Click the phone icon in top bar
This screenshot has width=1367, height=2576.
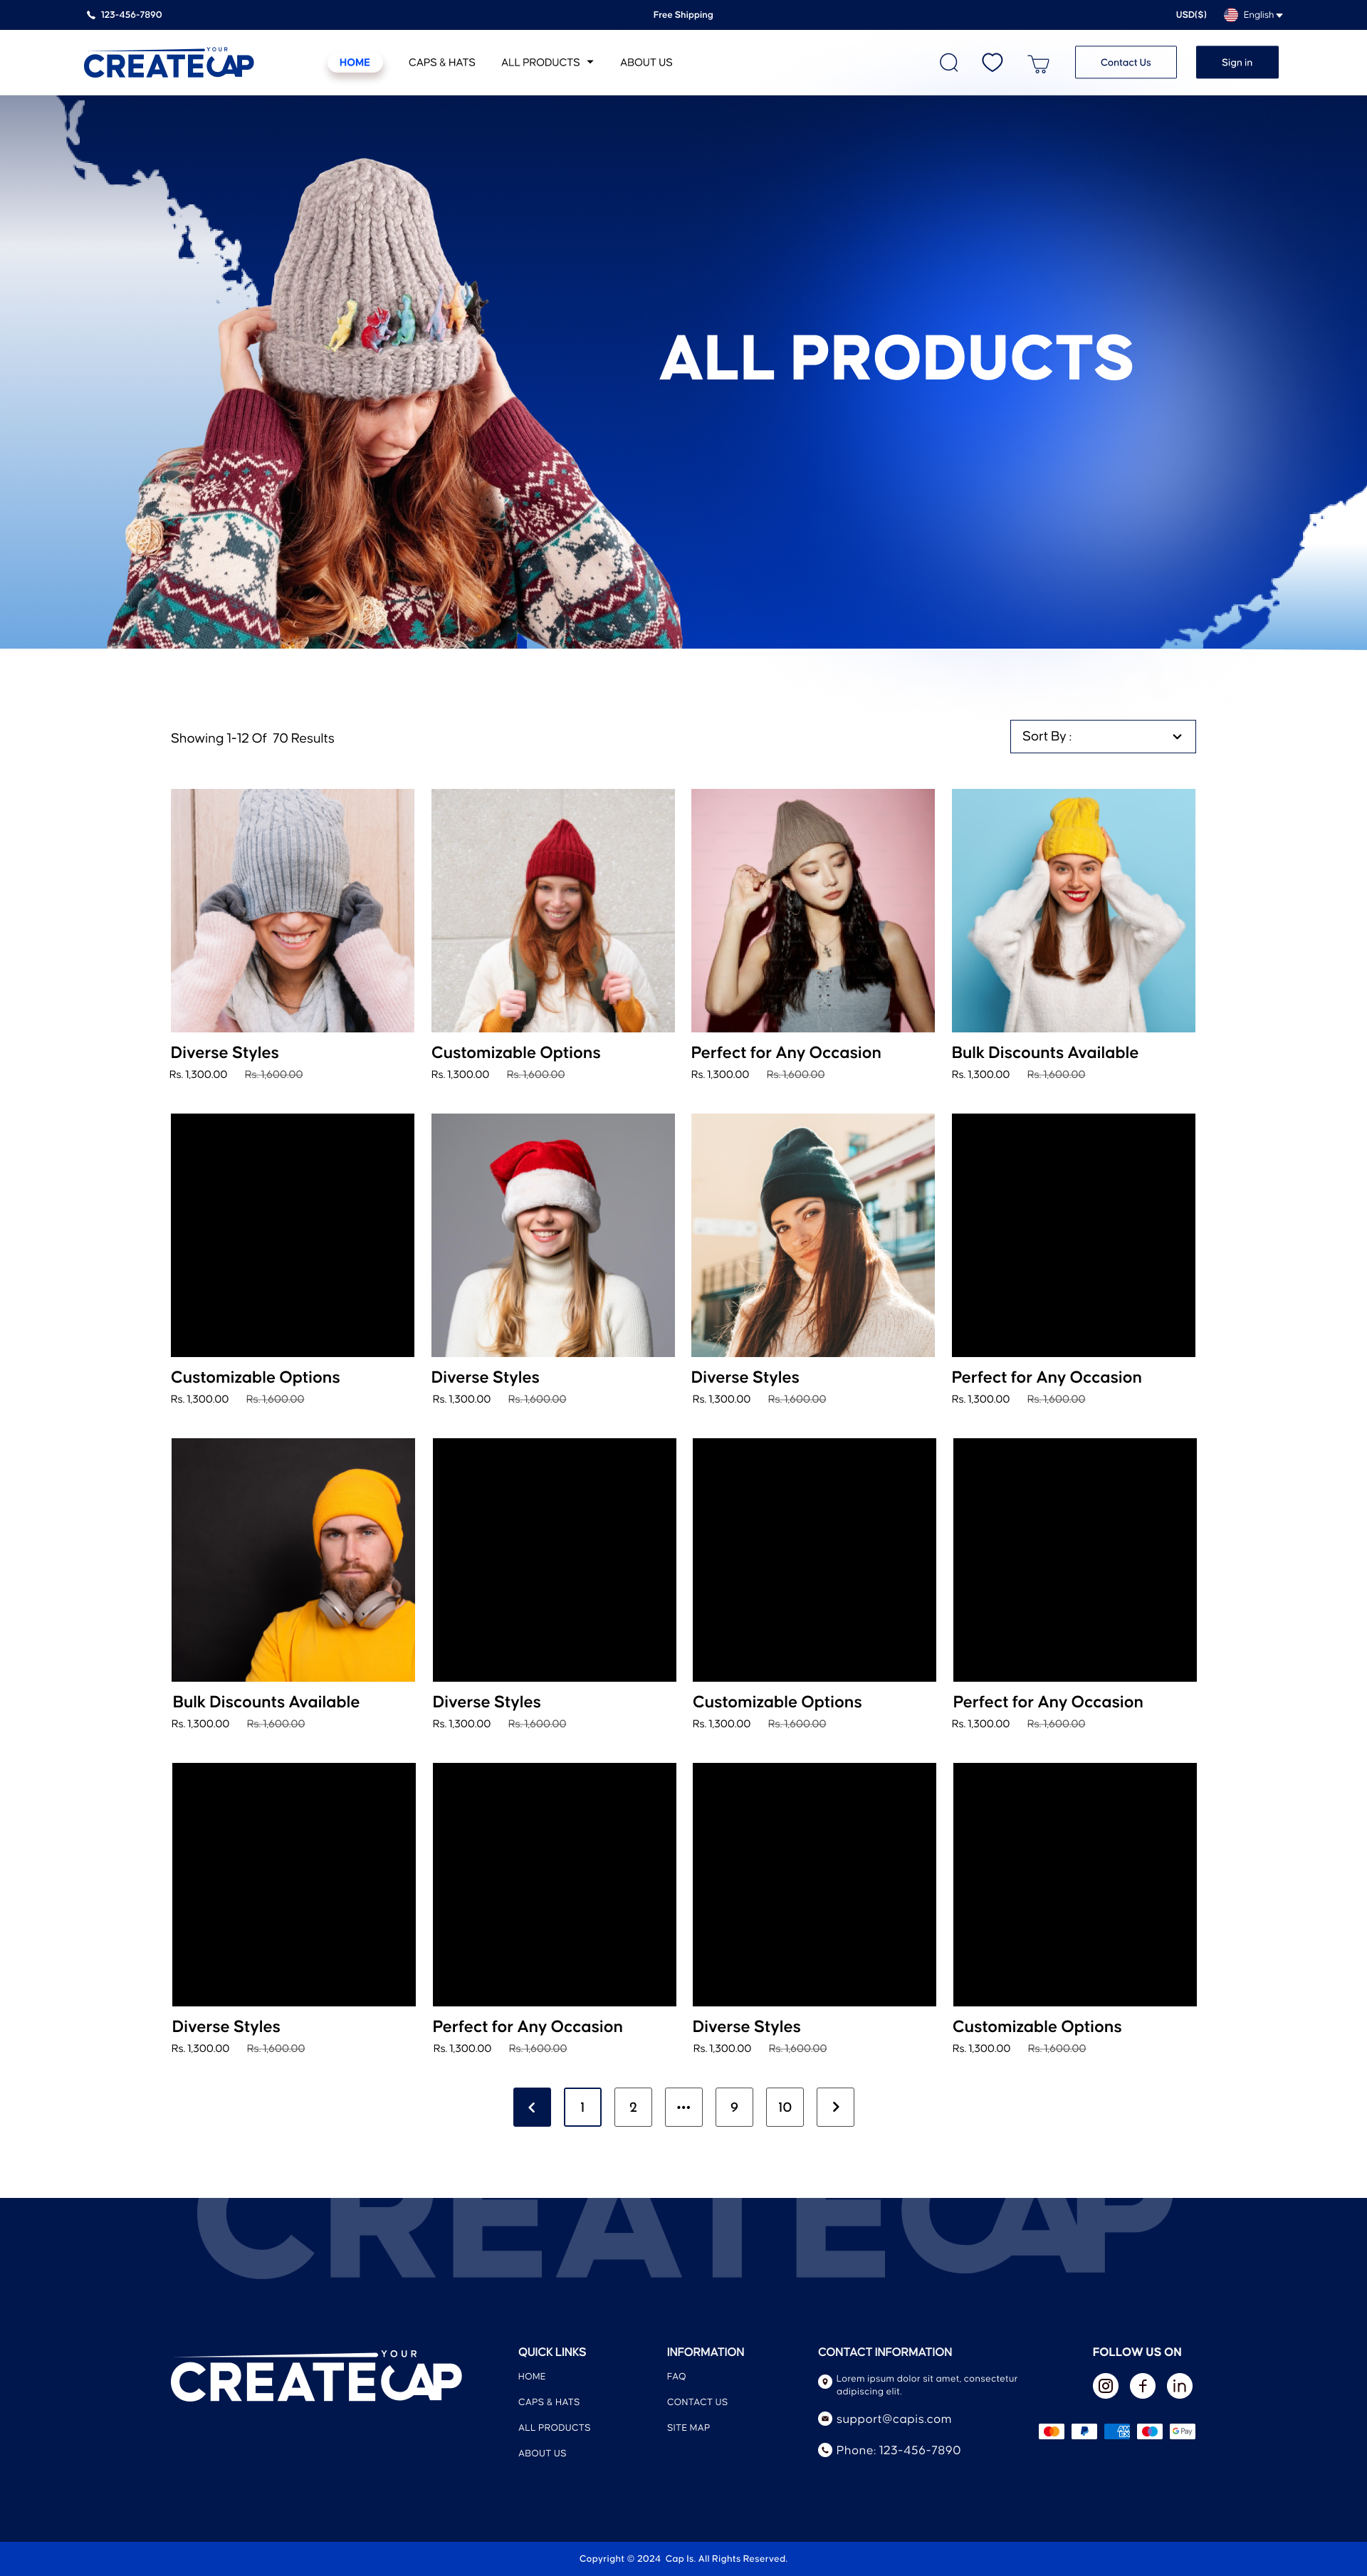(x=91, y=15)
